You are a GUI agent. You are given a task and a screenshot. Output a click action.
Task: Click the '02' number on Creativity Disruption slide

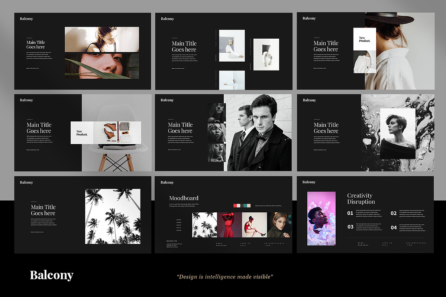[394, 213]
